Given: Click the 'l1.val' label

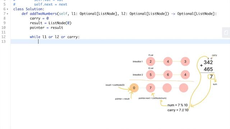Looking at the screenshot, I should coord(151,55).
